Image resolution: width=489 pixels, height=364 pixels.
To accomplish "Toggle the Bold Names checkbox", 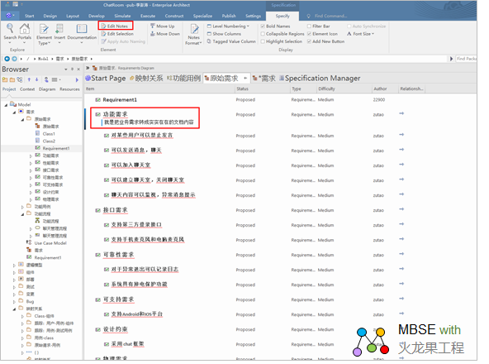I will point(263,26).
